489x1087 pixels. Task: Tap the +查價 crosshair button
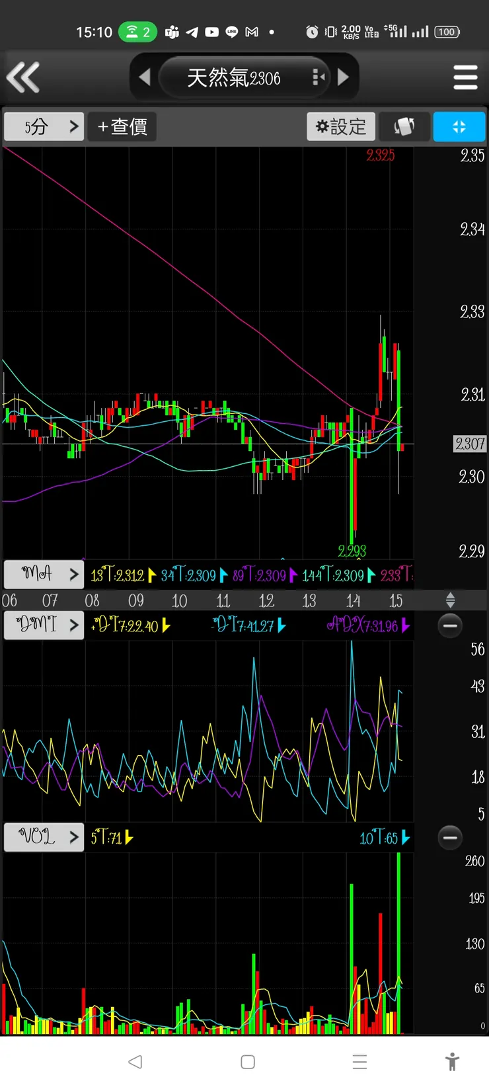[x=122, y=126]
